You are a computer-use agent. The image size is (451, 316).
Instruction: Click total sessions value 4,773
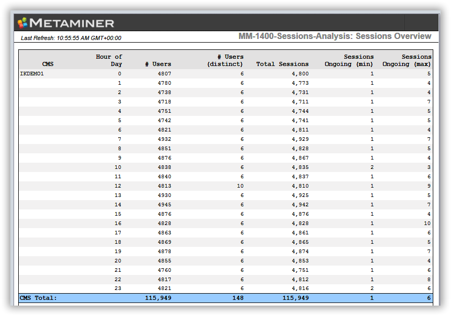point(300,83)
